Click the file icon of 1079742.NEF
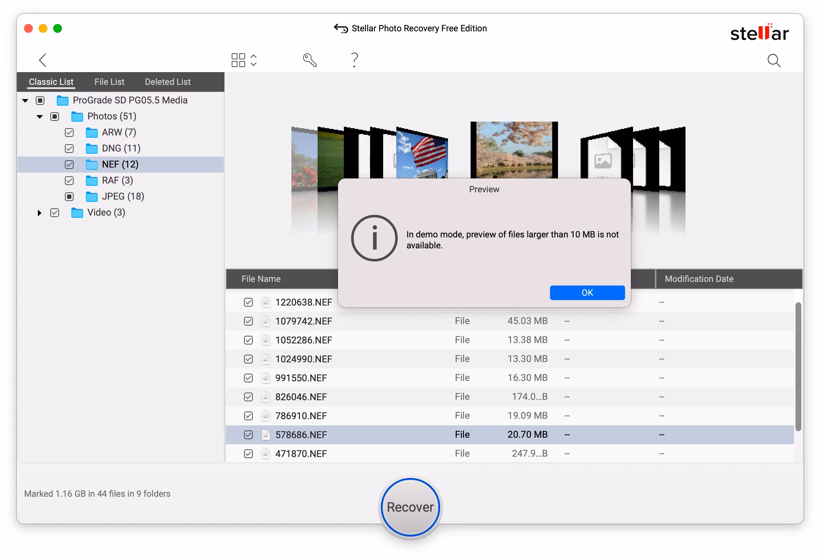This screenshot has width=821, height=555. point(266,321)
